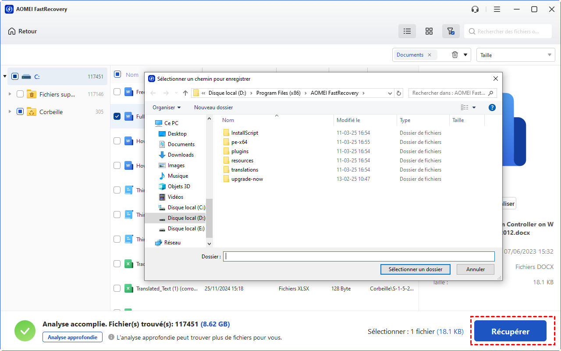Close the save path dialog
The height and width of the screenshot is (351, 561).
pyautogui.click(x=496, y=79)
